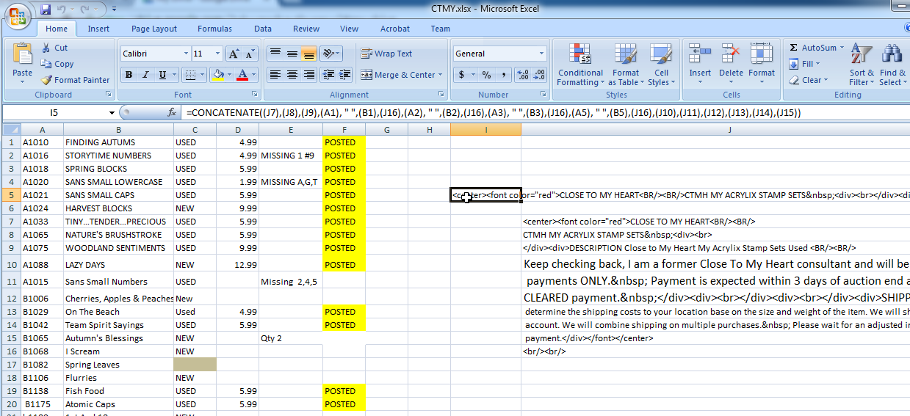Open the Calibri font name dropdown

185,54
